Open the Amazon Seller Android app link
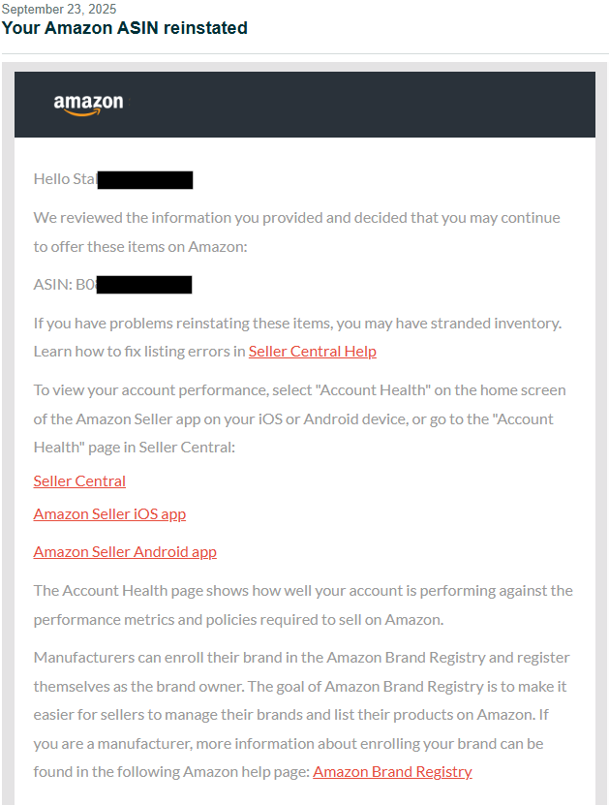 tap(125, 552)
